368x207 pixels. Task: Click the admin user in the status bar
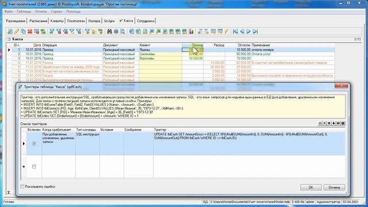point(310,202)
